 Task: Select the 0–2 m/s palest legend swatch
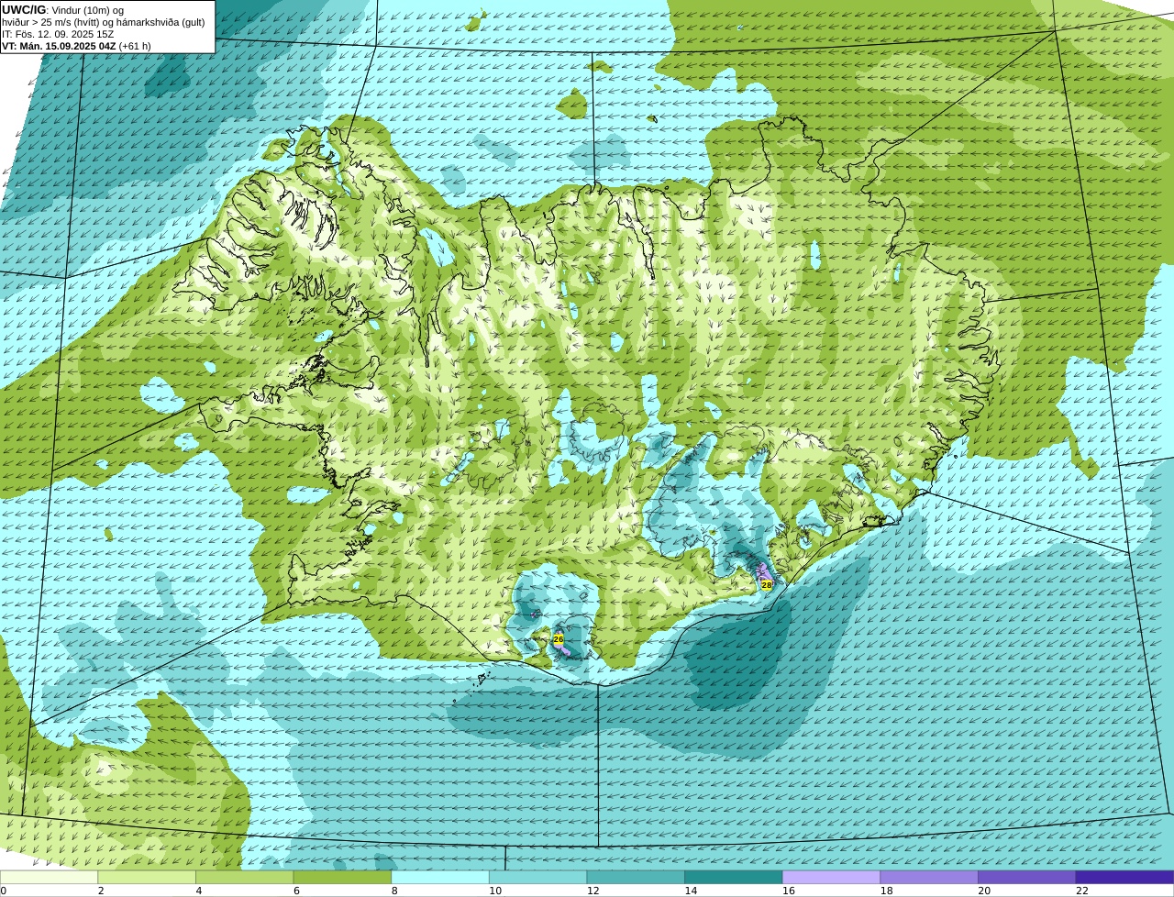tap(49, 877)
